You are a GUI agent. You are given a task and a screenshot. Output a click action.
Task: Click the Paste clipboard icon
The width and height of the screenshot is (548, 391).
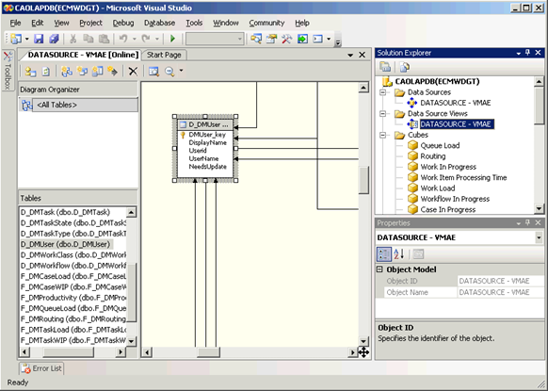(x=104, y=39)
